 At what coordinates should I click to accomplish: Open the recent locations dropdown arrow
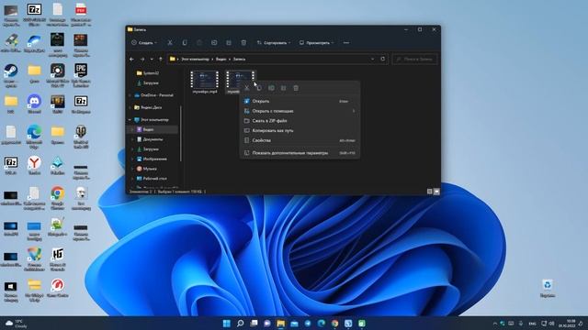click(152, 59)
